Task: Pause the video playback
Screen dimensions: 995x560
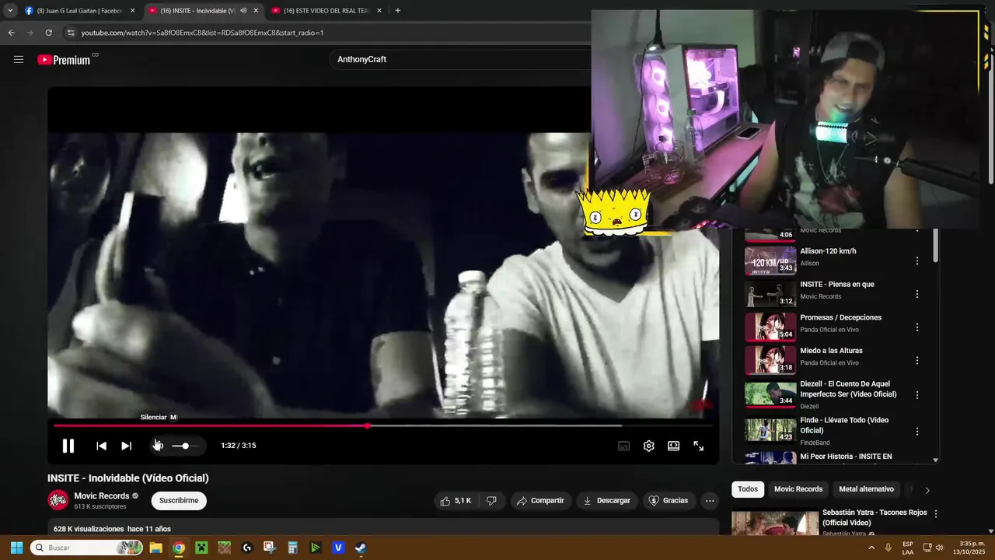Action: pyautogui.click(x=68, y=446)
